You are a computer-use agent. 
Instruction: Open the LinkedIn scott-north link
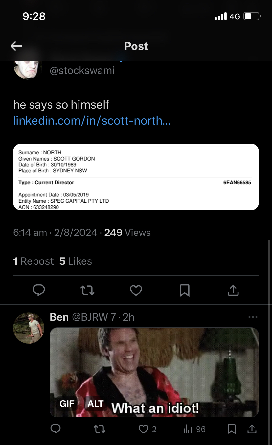pos(92,121)
